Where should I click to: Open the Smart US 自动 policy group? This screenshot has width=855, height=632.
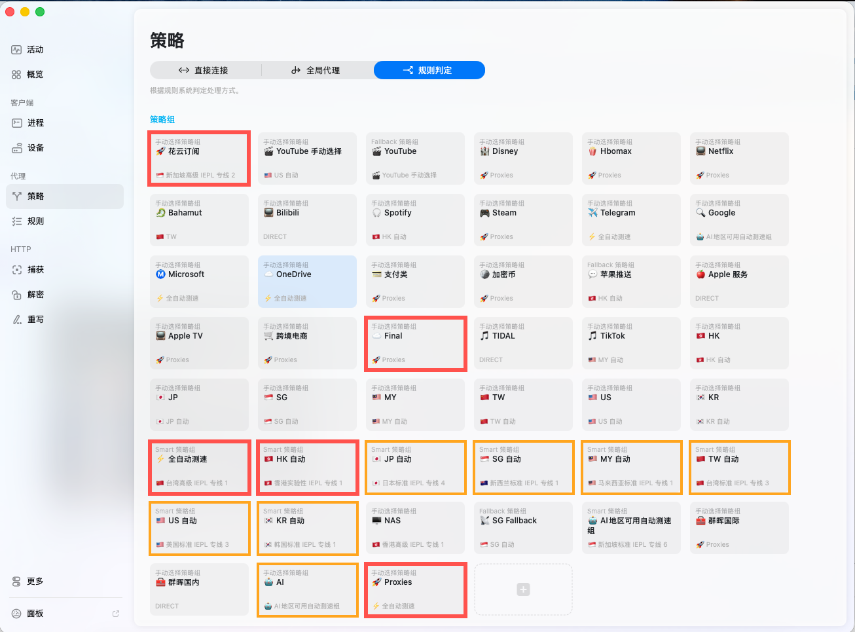point(199,528)
